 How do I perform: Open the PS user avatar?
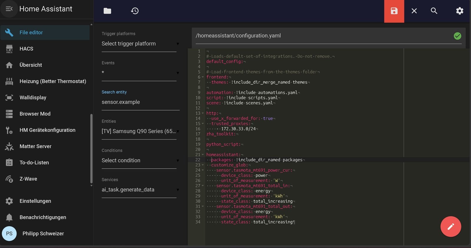pos(9,234)
